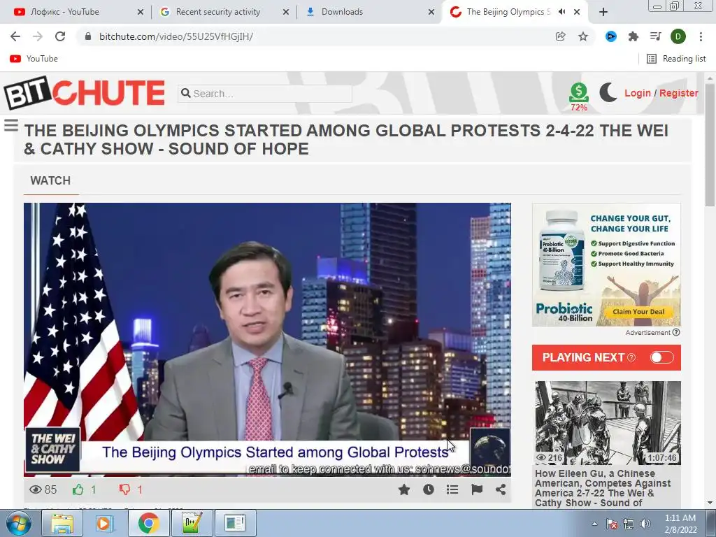
Task: Open the blue extension icon in toolbar
Action: coord(611,36)
